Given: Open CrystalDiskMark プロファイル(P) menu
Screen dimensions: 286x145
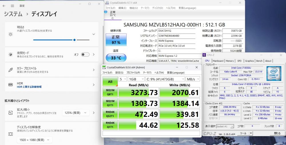Looking at the screenshot, I should [133, 72].
